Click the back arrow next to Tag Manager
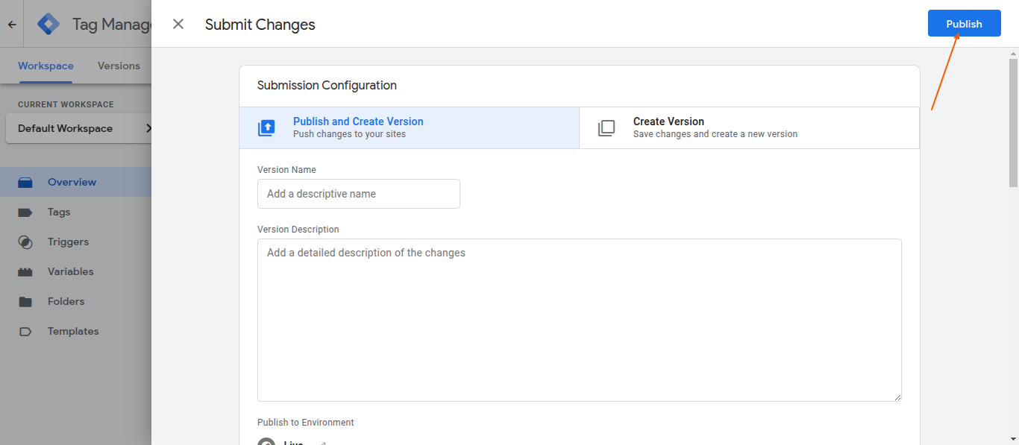 pos(11,23)
